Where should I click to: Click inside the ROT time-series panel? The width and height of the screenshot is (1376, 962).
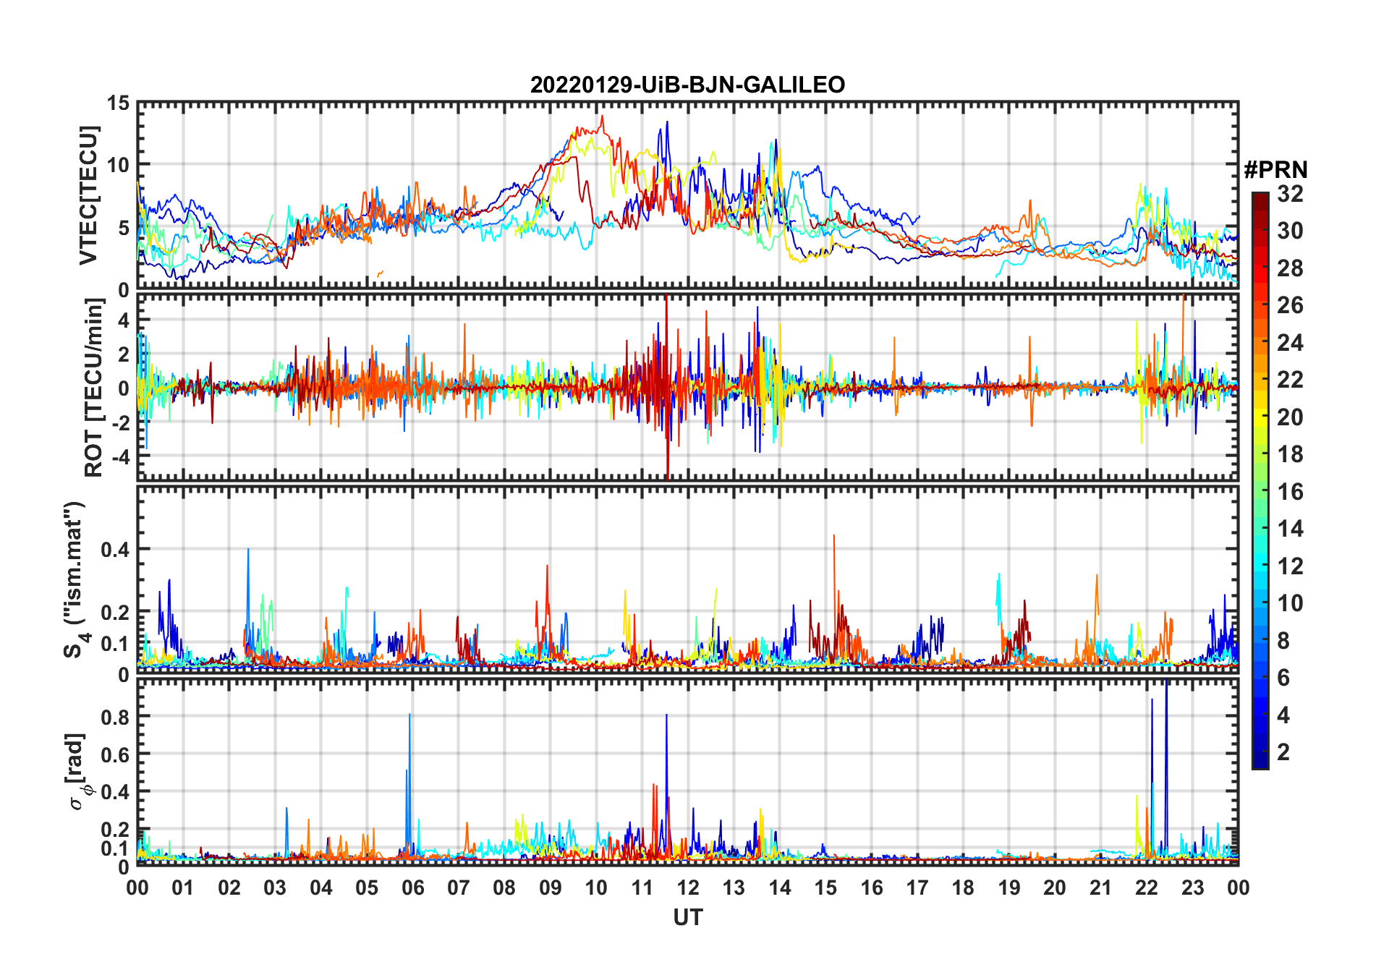pos(687,387)
